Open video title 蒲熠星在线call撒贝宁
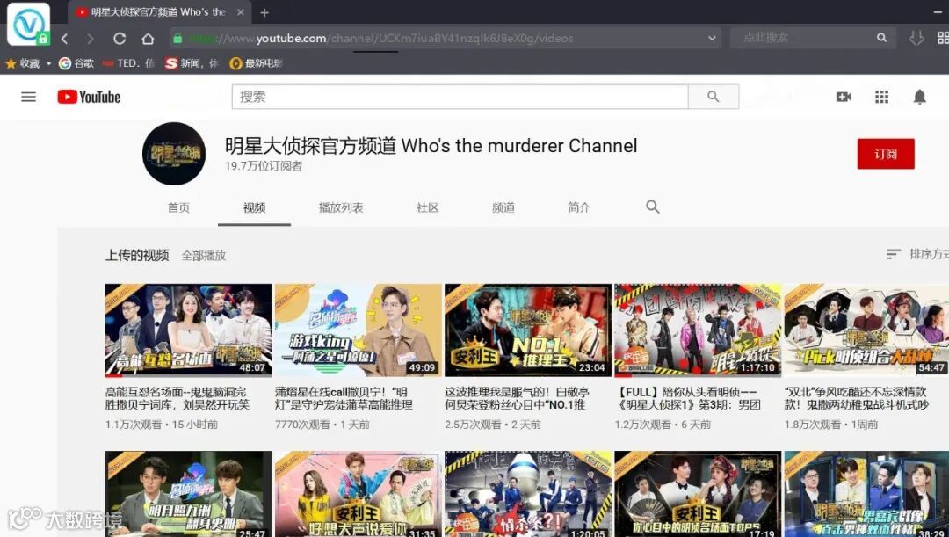 344,398
